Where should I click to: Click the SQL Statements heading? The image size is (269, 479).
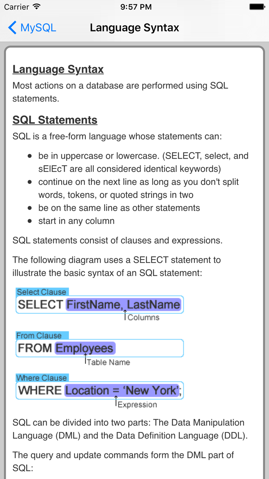55,120
